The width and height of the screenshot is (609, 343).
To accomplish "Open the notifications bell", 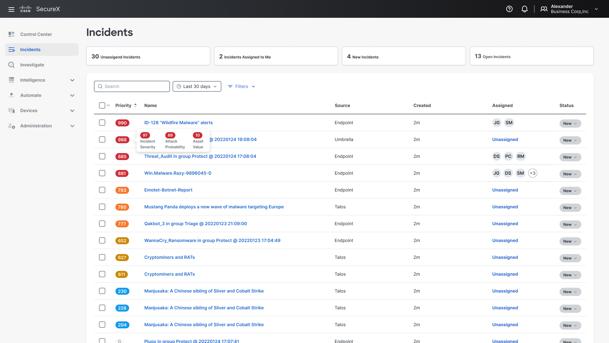I will tap(525, 9).
